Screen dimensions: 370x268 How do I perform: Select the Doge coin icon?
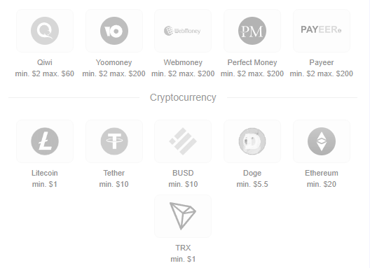coord(252,141)
